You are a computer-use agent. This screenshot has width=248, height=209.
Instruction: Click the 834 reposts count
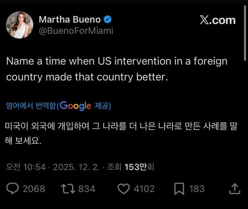86,189
